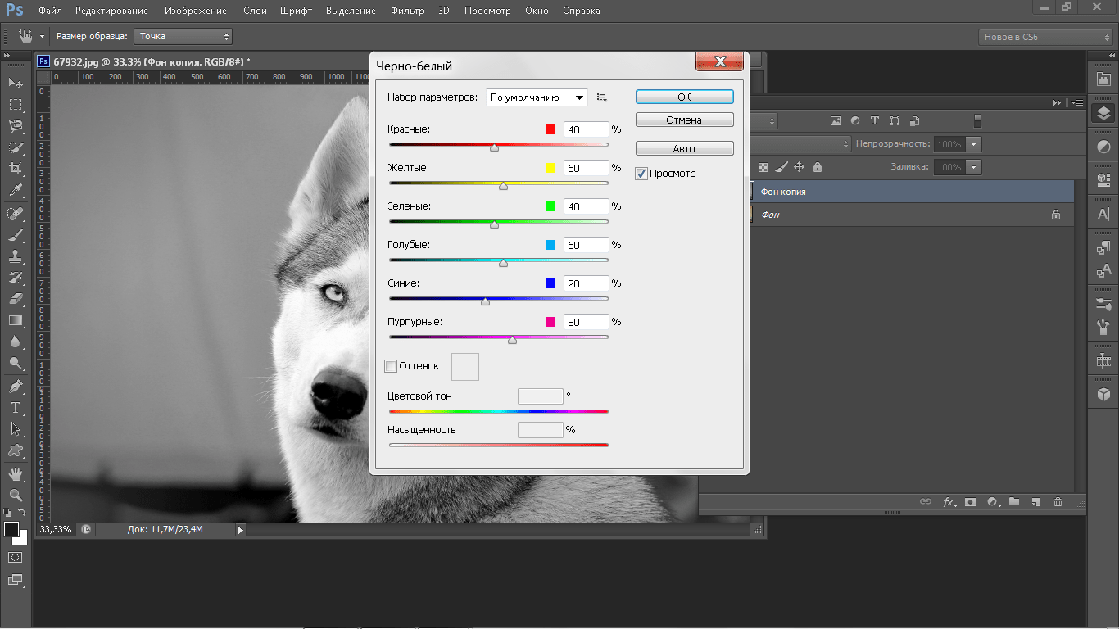Open the 3D cube panel icon
This screenshot has height=629, width=1119.
(x=1103, y=395)
